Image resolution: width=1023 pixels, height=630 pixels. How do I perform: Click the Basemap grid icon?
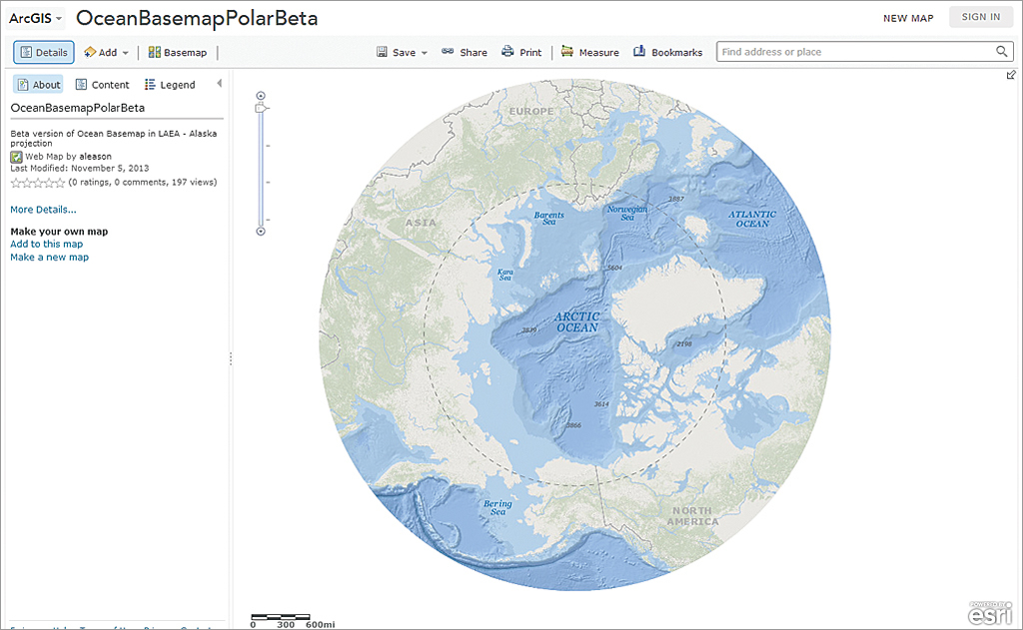[x=154, y=52]
